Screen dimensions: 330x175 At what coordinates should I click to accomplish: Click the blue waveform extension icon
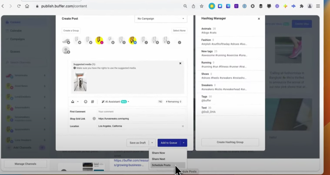pyautogui.click(x=293, y=6)
